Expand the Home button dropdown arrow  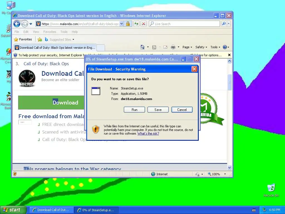point(148,47)
